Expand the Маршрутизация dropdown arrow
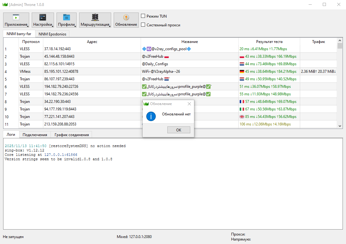The image size is (346, 244). click(x=110, y=26)
